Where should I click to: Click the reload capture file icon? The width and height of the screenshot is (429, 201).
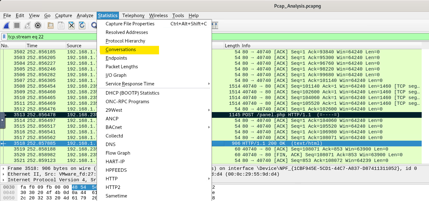tap(82, 25)
